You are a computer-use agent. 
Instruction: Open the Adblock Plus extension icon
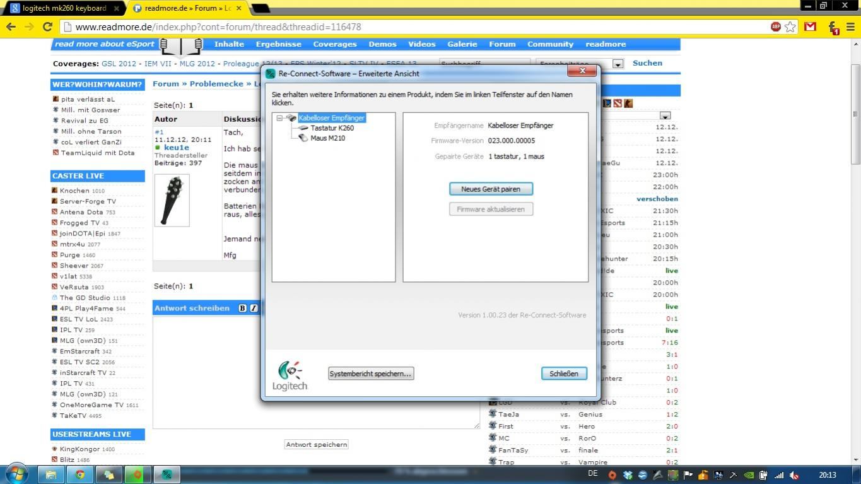(775, 27)
